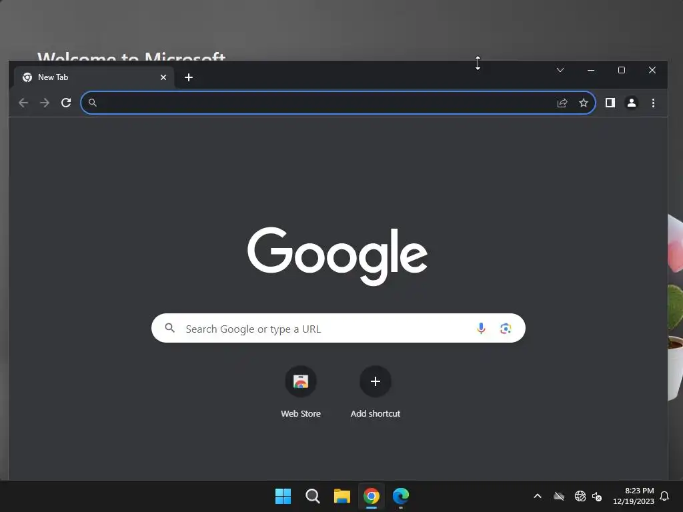Open the Chrome three-dot menu

click(x=653, y=103)
